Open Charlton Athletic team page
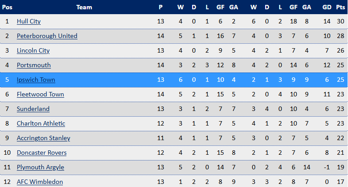Screen dimensions: 348x187 coord(41,123)
